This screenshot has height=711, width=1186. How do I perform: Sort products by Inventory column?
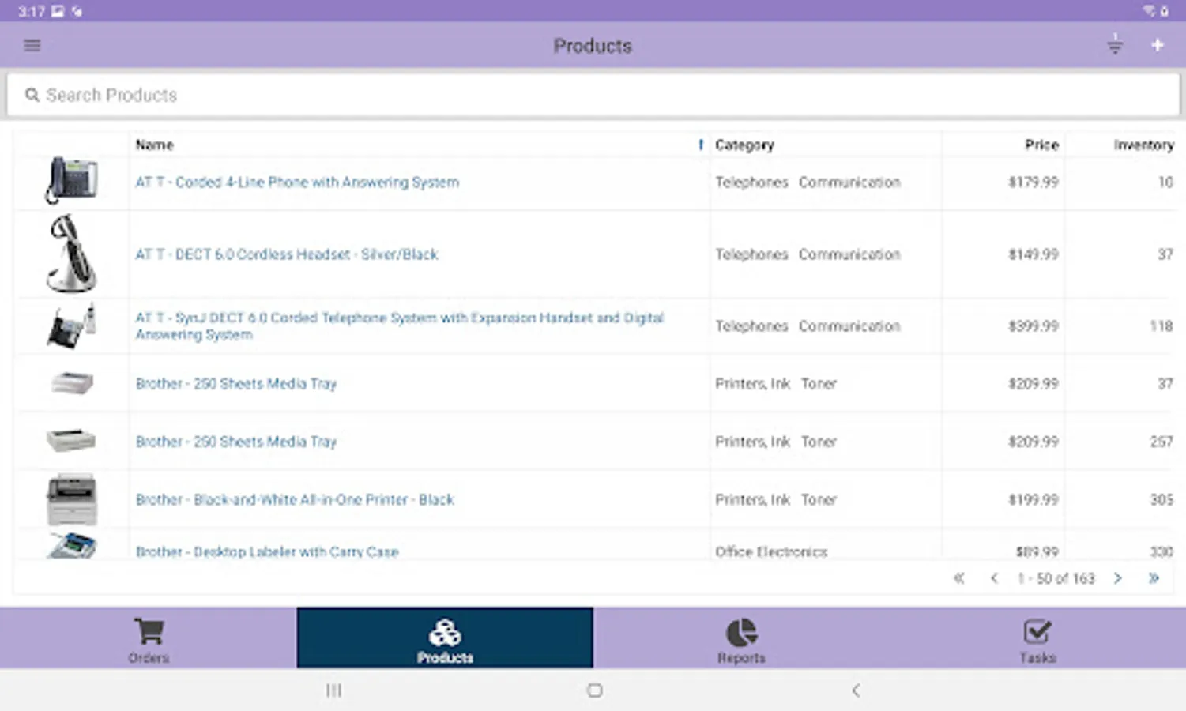click(1143, 145)
